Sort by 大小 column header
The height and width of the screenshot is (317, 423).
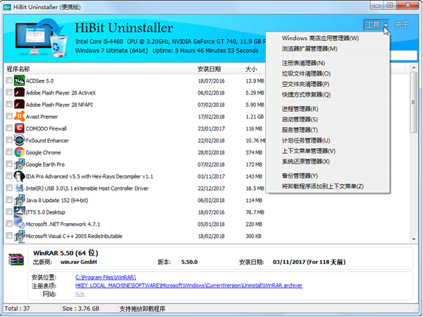click(251, 69)
